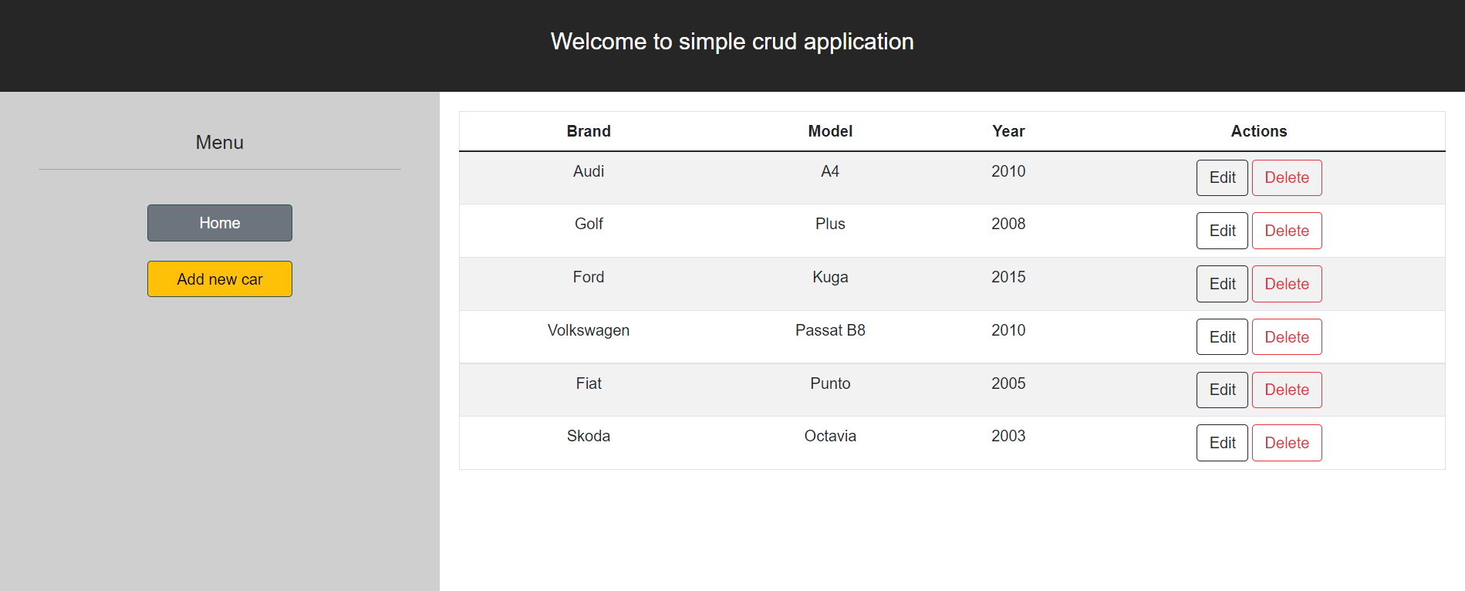Screen dimensions: 1465x591
Task: Edit the Audi A4 entry
Action: click(x=1221, y=177)
